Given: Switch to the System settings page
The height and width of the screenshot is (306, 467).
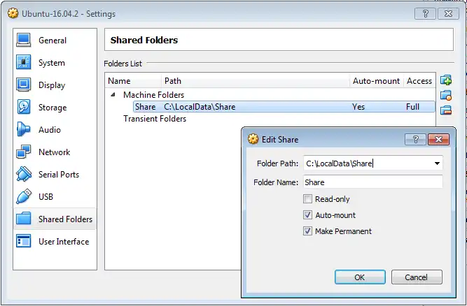Looking at the screenshot, I should (55, 62).
